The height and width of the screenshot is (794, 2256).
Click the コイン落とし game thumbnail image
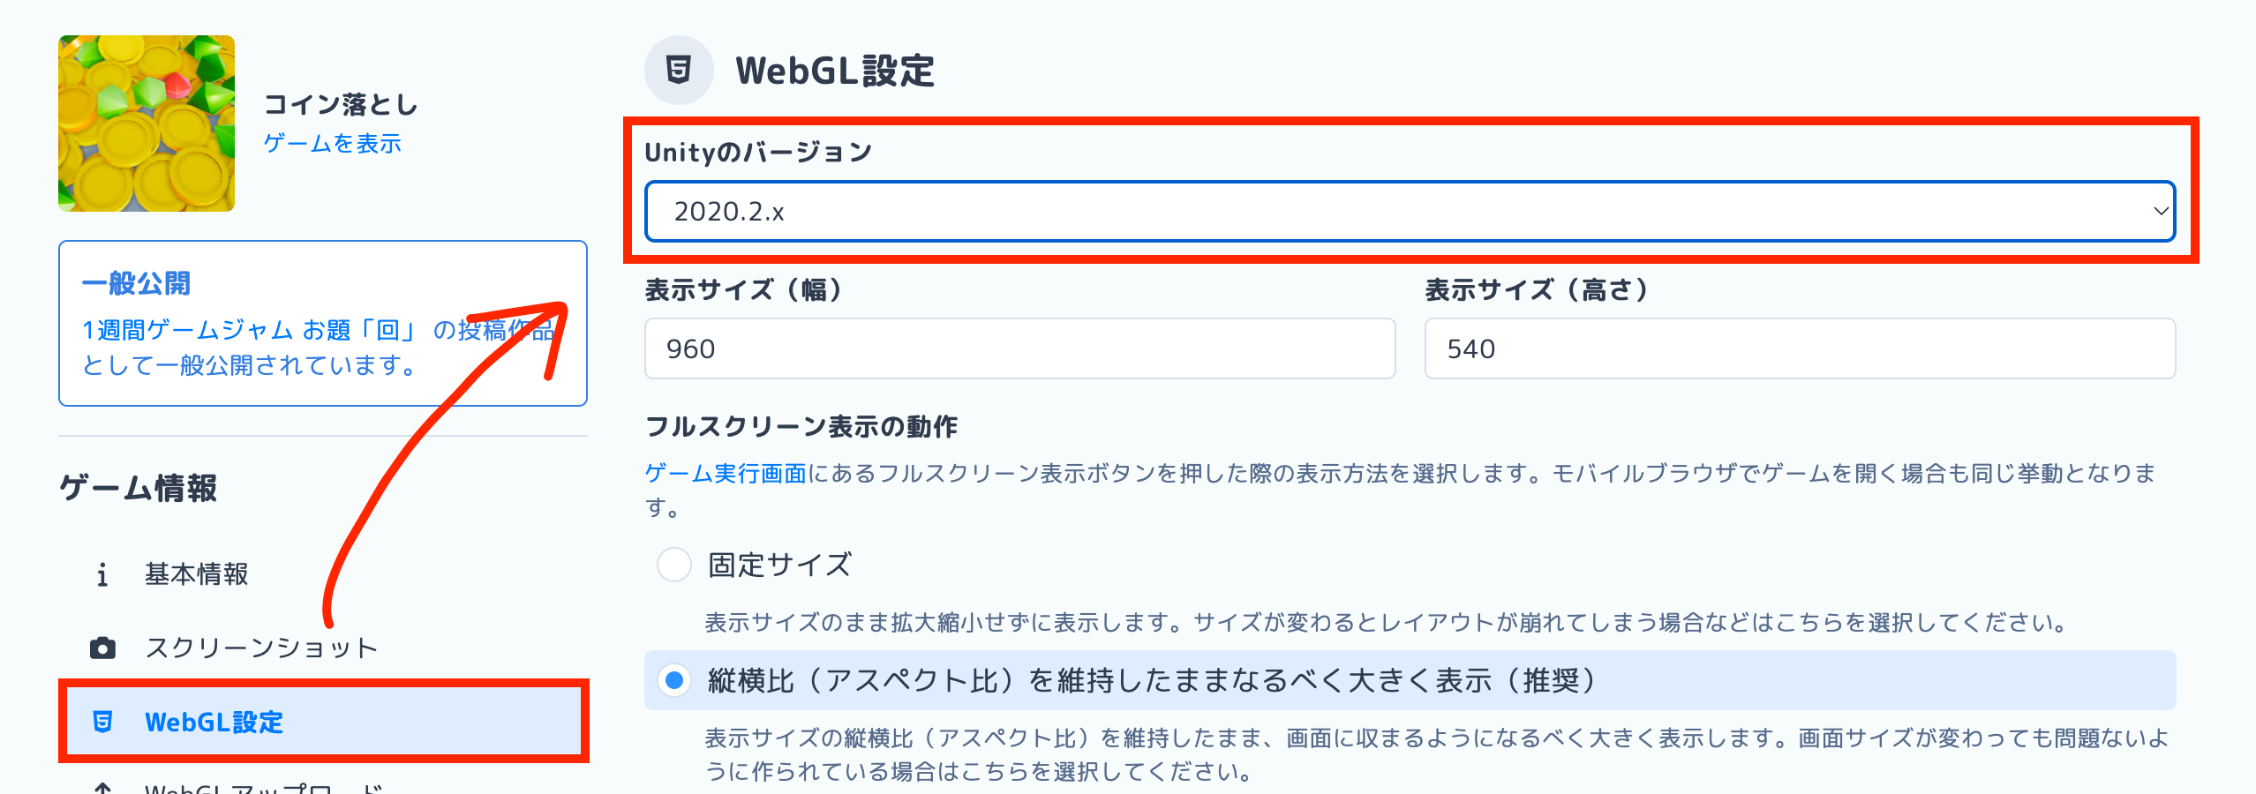[146, 124]
